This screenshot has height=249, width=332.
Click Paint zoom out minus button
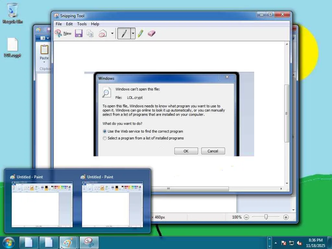pos(246,217)
